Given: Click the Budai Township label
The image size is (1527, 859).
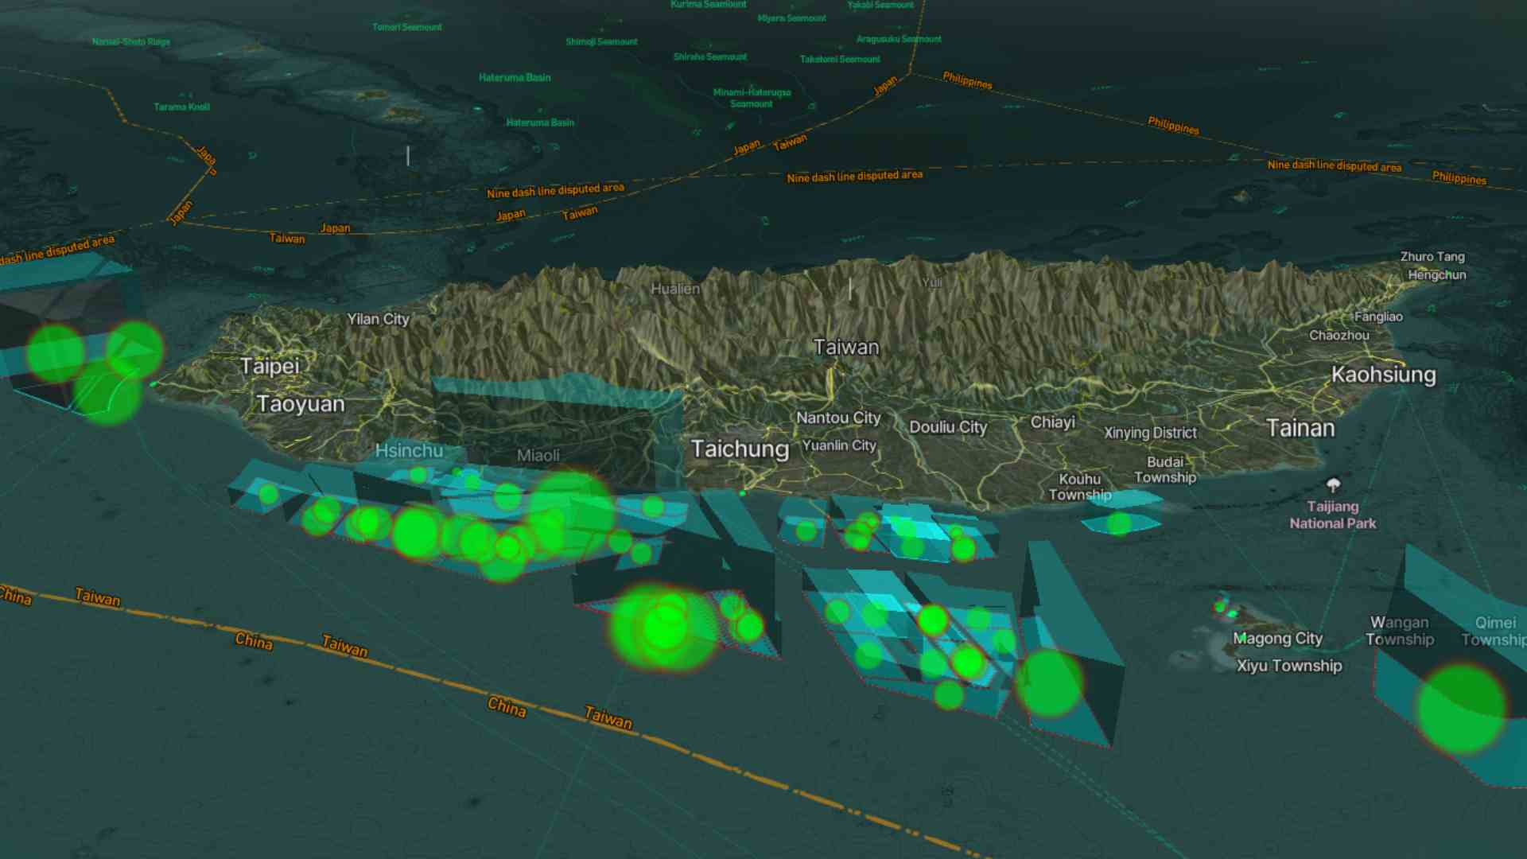Looking at the screenshot, I should [1165, 469].
